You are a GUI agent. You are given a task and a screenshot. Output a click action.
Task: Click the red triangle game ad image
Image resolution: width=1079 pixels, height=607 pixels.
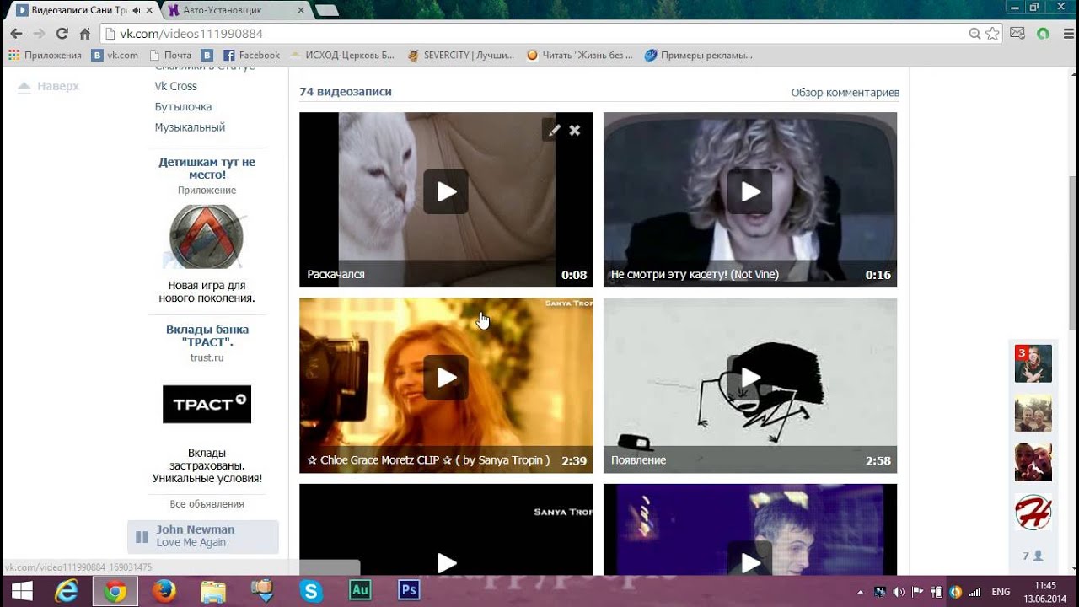tap(207, 237)
